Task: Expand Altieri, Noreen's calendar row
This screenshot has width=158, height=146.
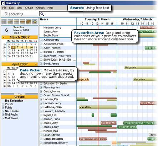Action: pos(41,48)
